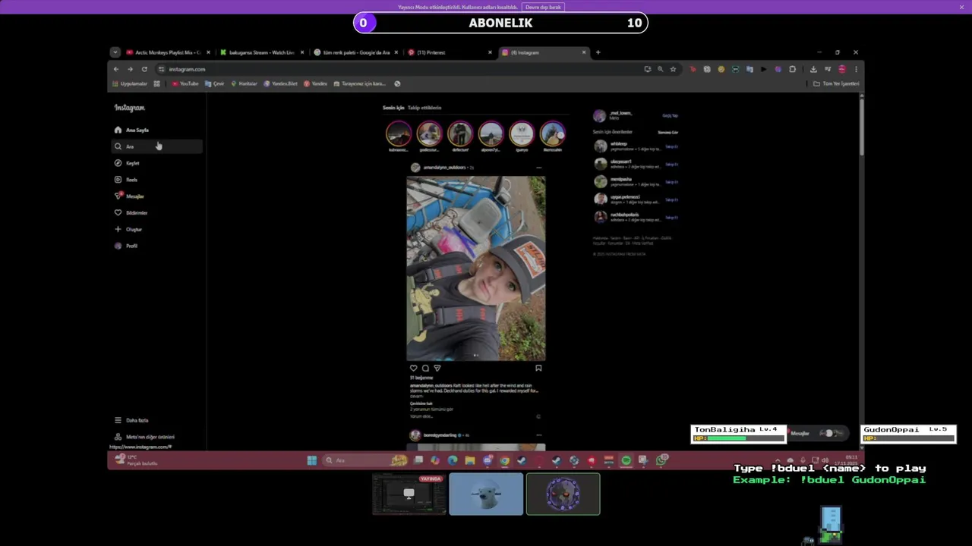Expand the tab search dropdown arrow
This screenshot has width=972, height=546.
(115, 52)
